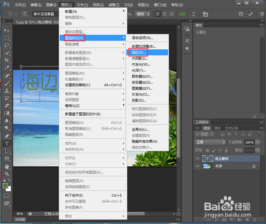Click the green text color swatch
This screenshot has width=266, height=224.
[x=183, y=13]
